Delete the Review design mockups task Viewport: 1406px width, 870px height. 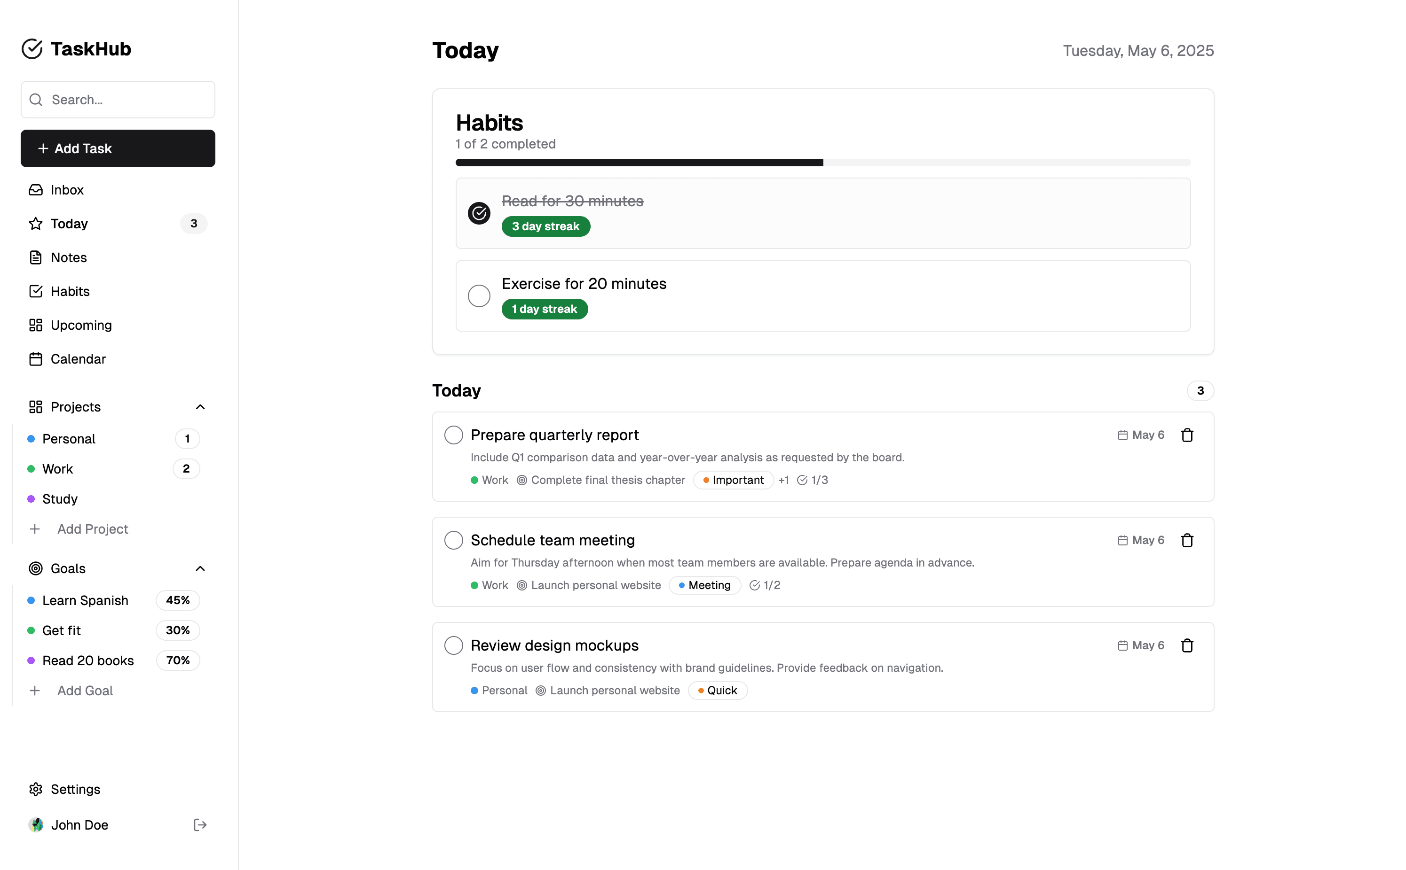(x=1186, y=645)
